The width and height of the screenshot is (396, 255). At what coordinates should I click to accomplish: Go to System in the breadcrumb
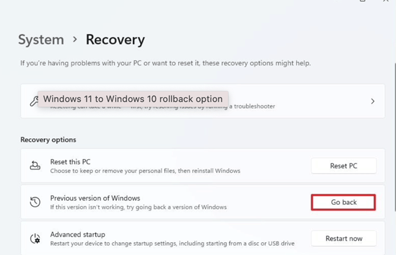[x=41, y=40]
